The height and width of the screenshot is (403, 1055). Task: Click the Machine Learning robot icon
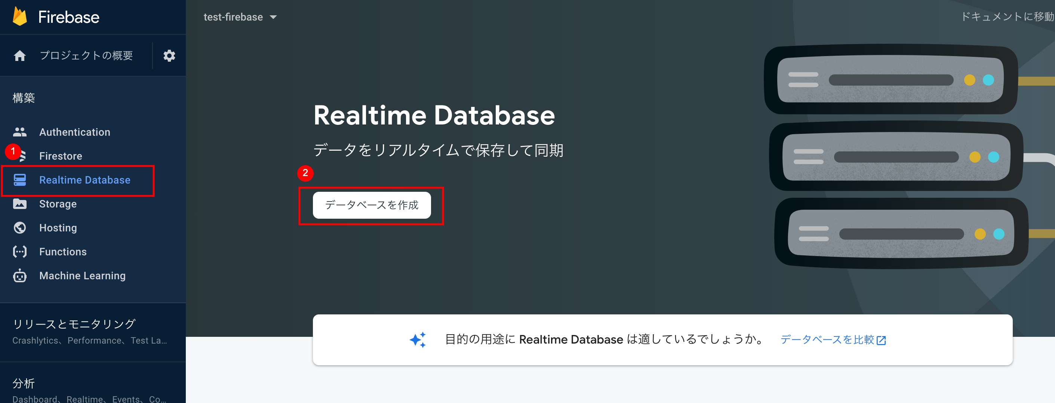pyautogui.click(x=20, y=276)
